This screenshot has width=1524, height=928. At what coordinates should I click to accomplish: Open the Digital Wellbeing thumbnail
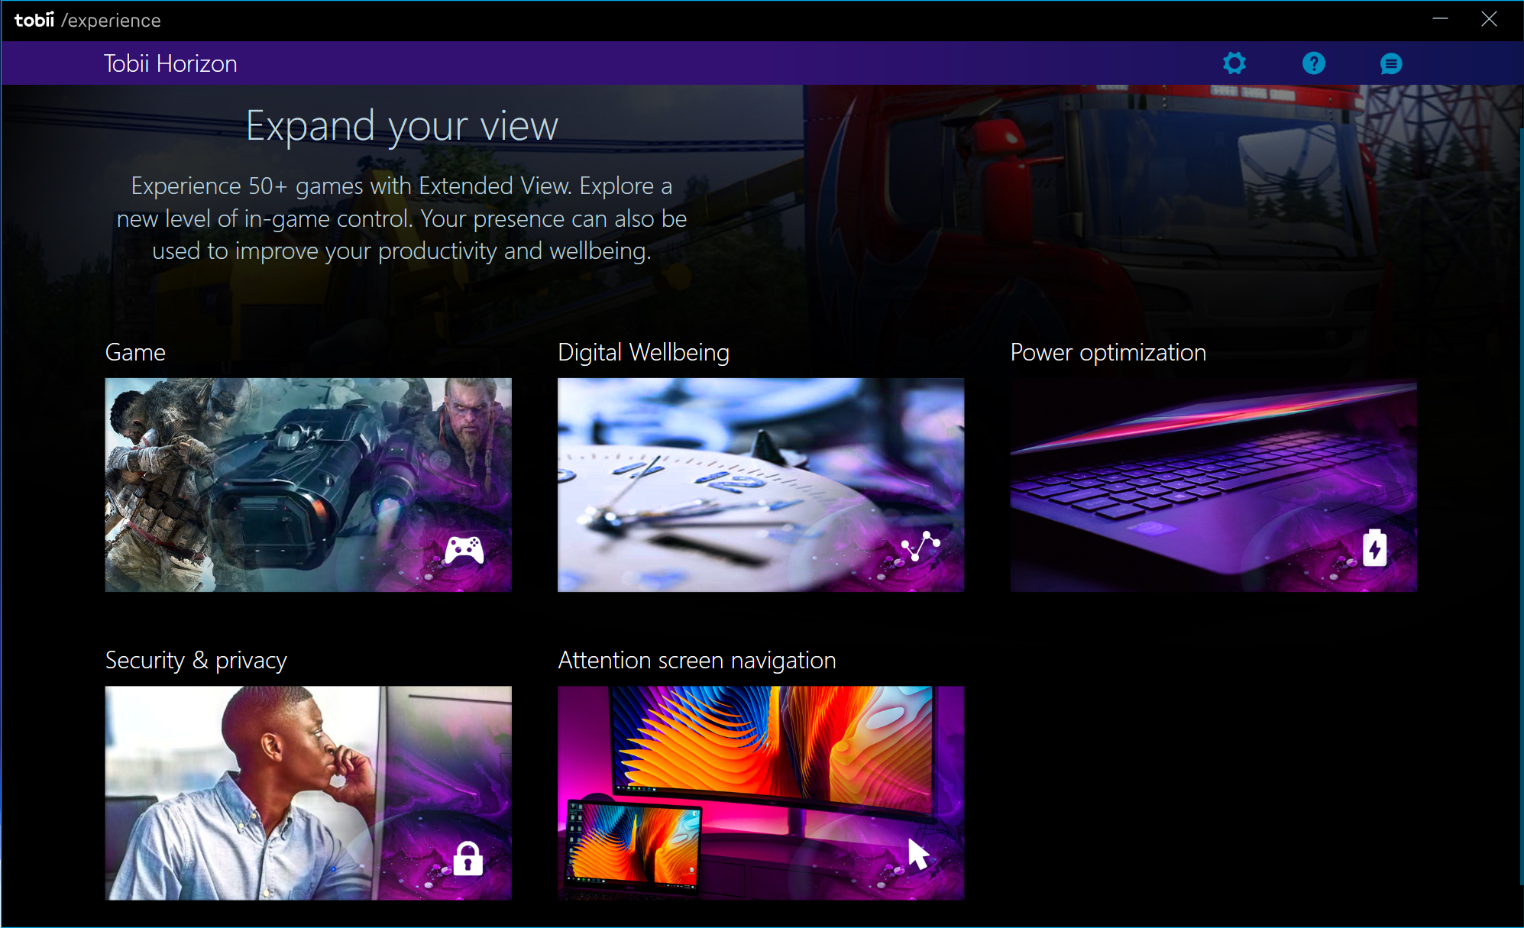pyautogui.click(x=760, y=484)
